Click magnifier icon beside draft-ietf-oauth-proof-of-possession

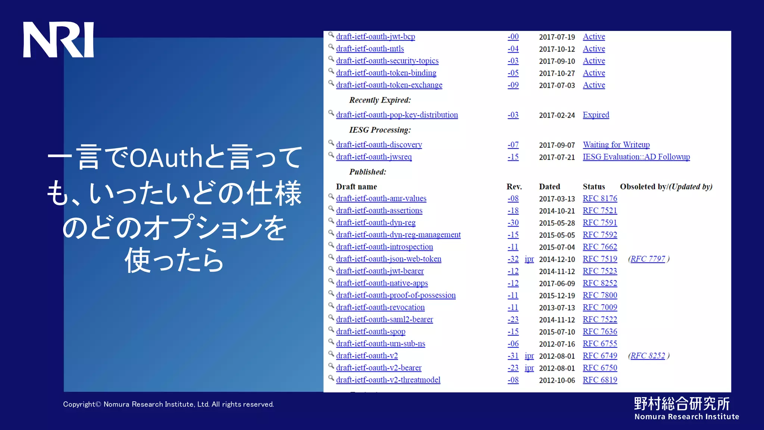[331, 293]
